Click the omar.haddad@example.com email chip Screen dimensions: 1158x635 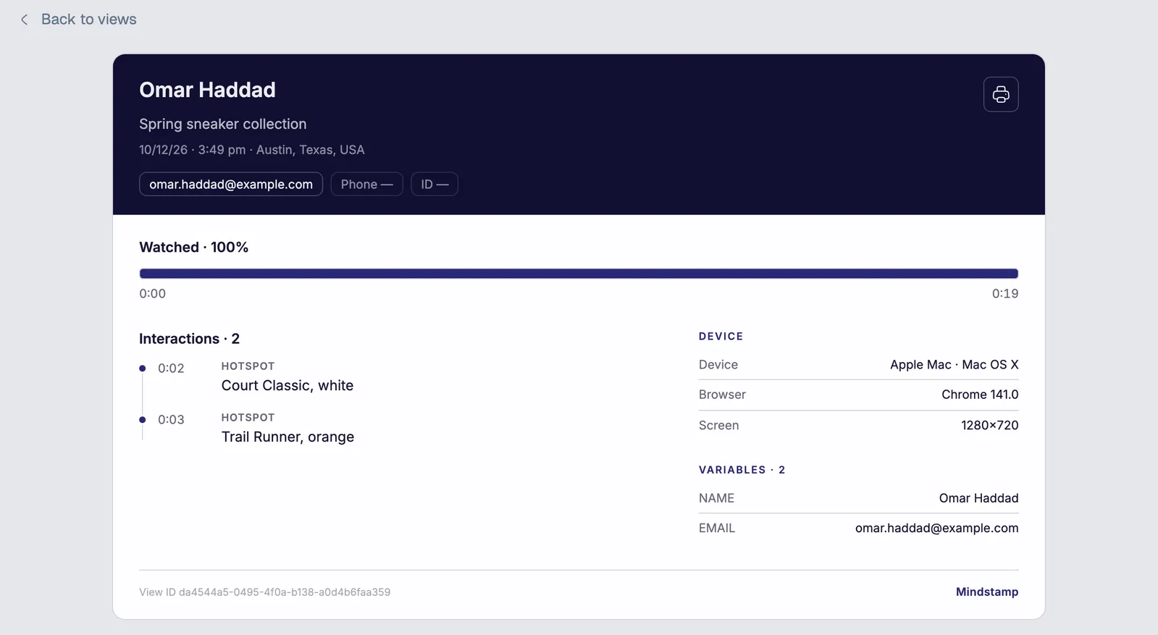tap(231, 184)
